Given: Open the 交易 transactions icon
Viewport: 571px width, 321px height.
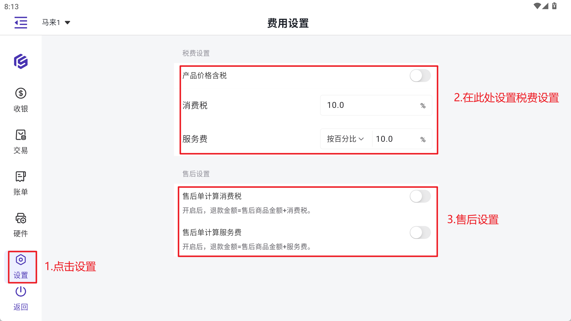Looking at the screenshot, I should coord(21,135).
